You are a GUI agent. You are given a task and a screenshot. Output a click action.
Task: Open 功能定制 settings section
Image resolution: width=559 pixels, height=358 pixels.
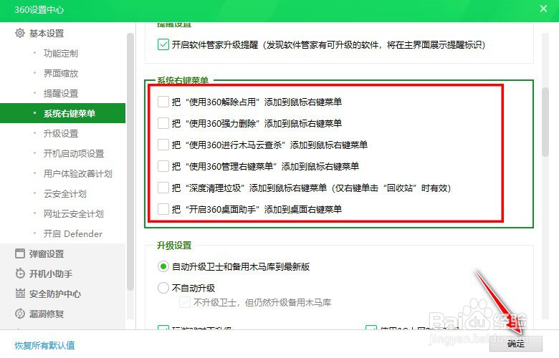pos(61,54)
